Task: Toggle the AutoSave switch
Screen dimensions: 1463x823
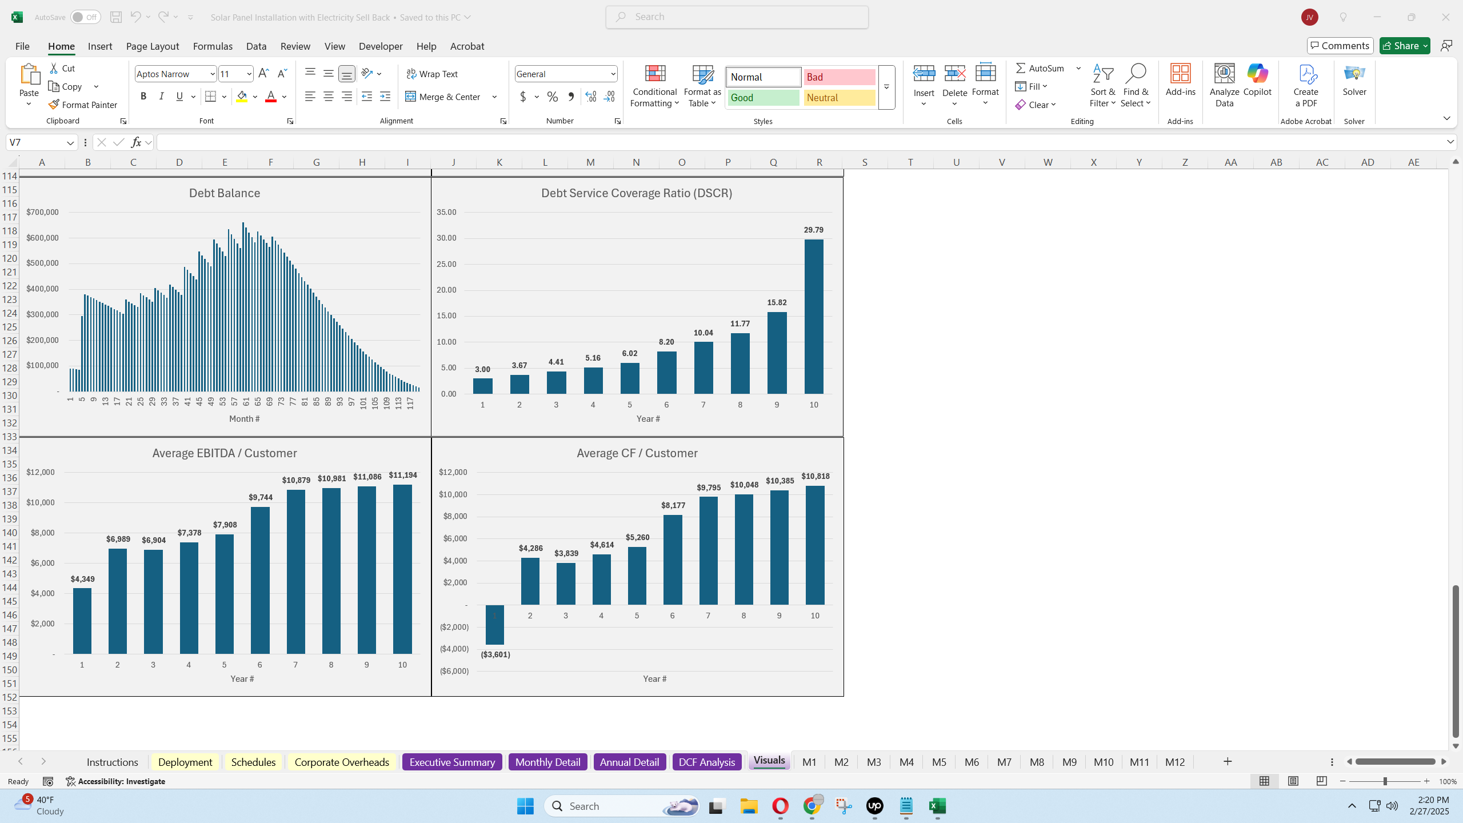Action: pyautogui.click(x=86, y=17)
